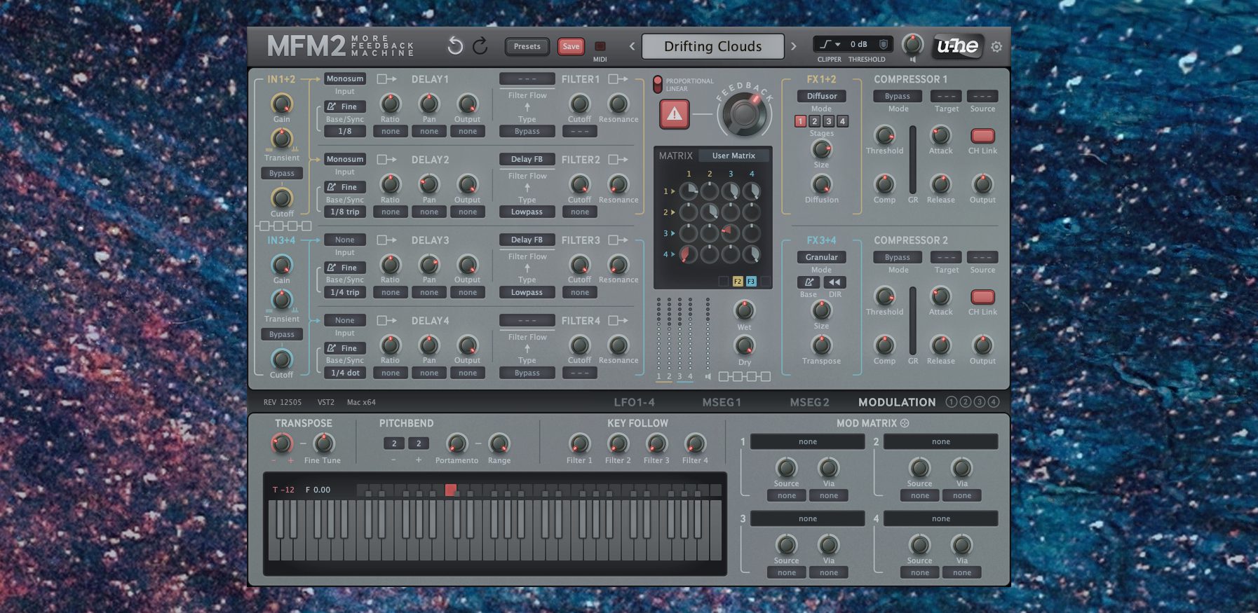Click the Mod Matrix circular add icon

(905, 423)
